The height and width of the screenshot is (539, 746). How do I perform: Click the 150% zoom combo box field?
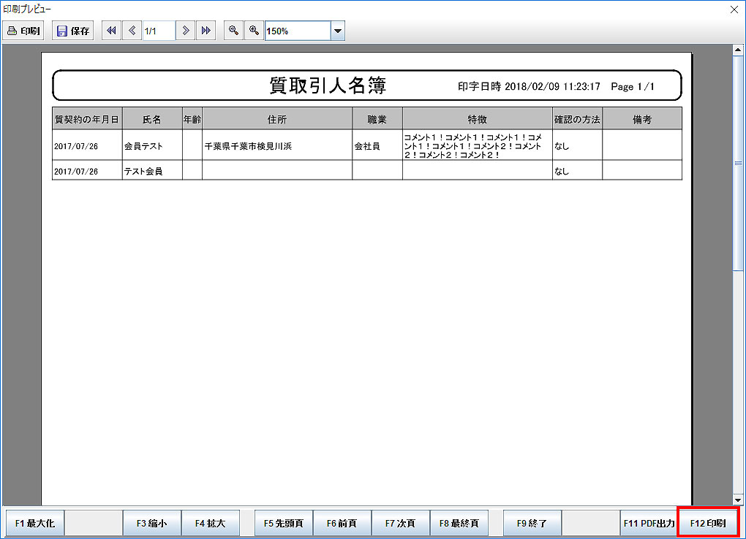(x=298, y=31)
